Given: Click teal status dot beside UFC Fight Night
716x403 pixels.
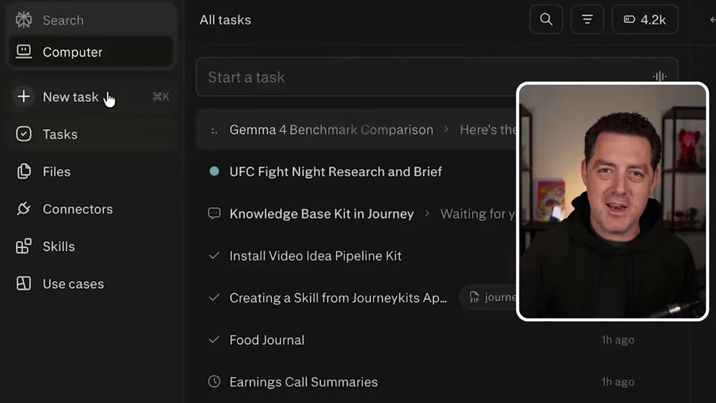Looking at the screenshot, I should (214, 171).
